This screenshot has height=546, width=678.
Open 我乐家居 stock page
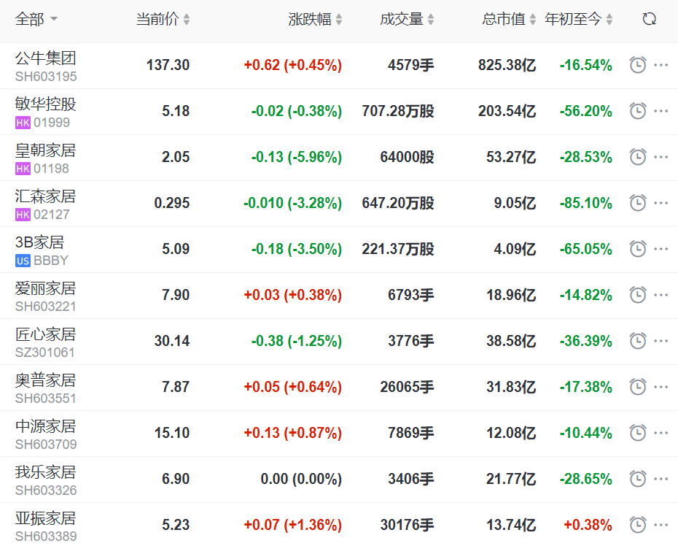coord(45,472)
